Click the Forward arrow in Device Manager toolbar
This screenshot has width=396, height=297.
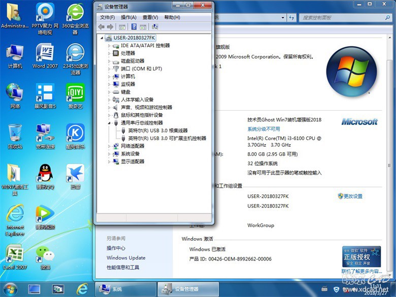110,27
